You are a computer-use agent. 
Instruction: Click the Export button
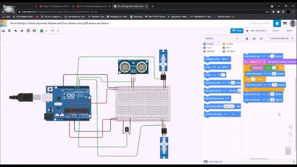(276, 31)
